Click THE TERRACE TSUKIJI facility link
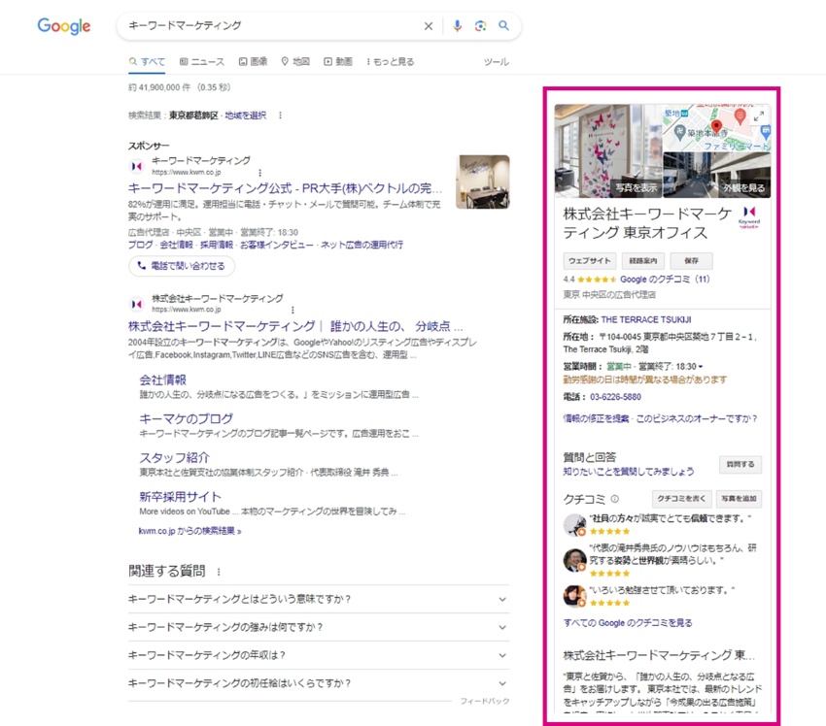 coord(646,320)
